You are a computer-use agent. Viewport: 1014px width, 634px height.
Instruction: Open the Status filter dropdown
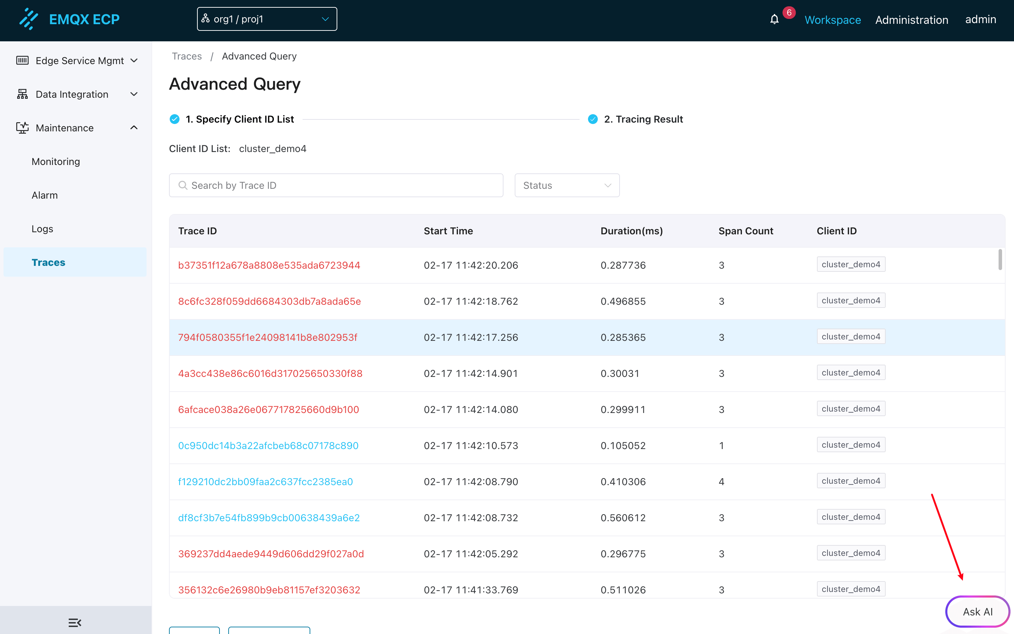coord(567,185)
